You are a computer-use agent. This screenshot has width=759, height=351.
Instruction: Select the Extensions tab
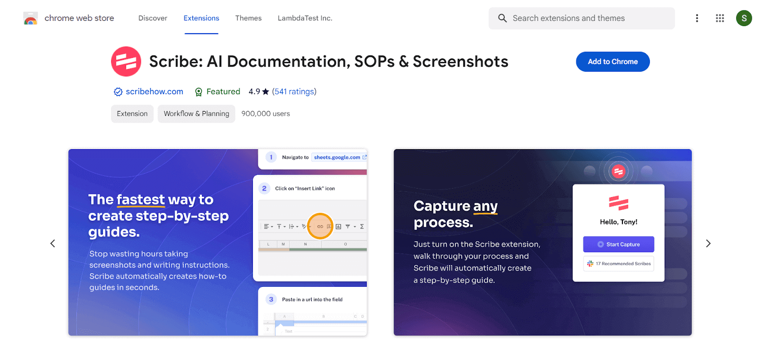click(x=201, y=18)
